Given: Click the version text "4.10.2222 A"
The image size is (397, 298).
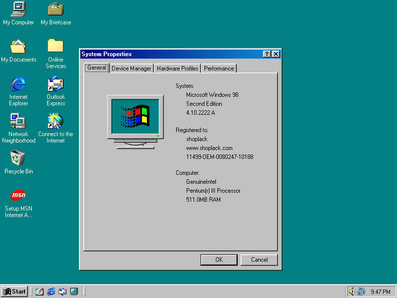Looking at the screenshot, I should point(200,113).
